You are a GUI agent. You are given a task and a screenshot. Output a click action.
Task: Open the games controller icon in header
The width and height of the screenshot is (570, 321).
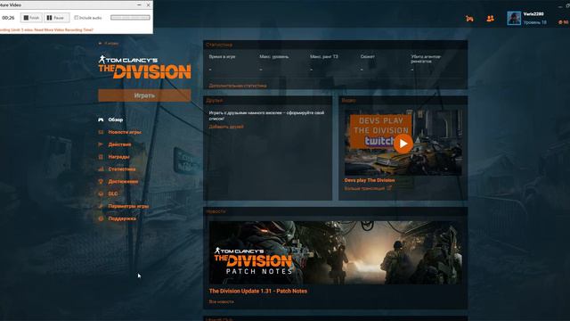point(469,18)
